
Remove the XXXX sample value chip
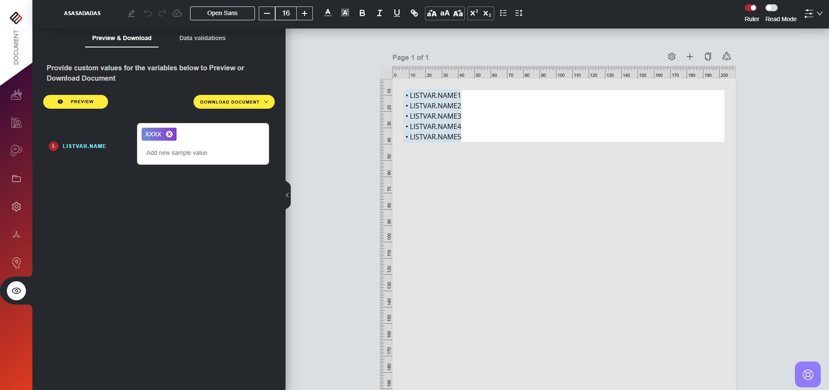click(169, 134)
